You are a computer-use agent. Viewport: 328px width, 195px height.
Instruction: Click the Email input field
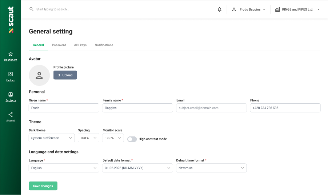coord(212,108)
